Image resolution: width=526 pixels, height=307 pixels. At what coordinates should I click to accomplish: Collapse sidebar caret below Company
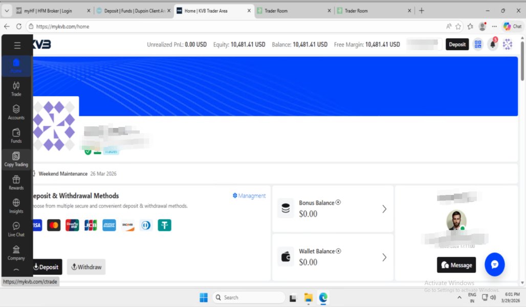(x=16, y=270)
